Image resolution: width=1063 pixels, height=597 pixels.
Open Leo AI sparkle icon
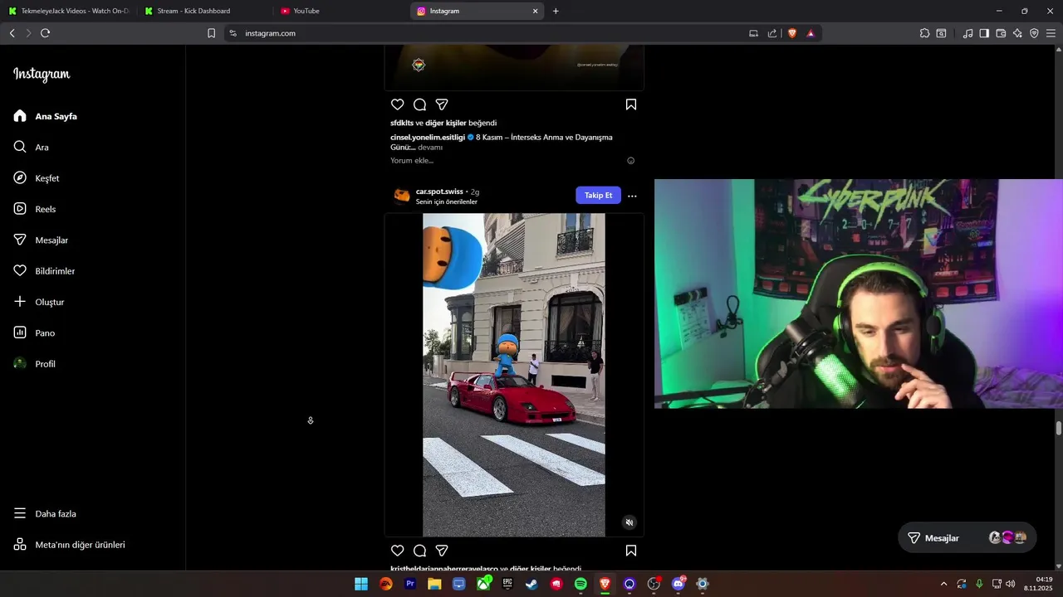pyautogui.click(x=1017, y=33)
